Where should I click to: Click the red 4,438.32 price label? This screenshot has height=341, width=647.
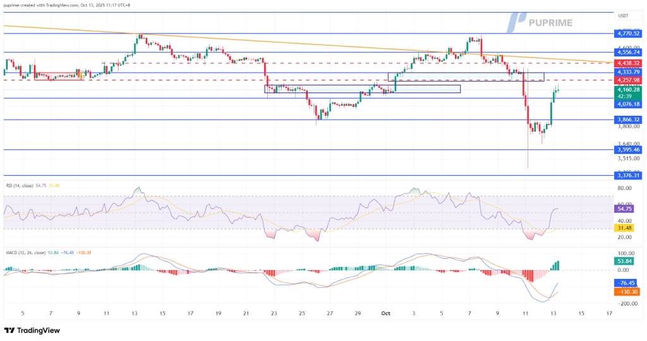tap(627, 63)
